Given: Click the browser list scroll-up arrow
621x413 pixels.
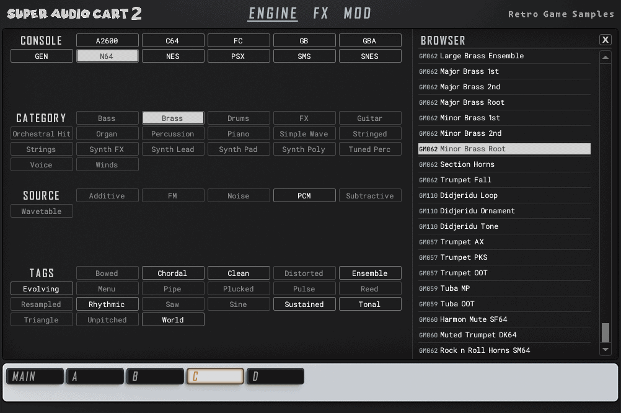Looking at the screenshot, I should pyautogui.click(x=605, y=58).
